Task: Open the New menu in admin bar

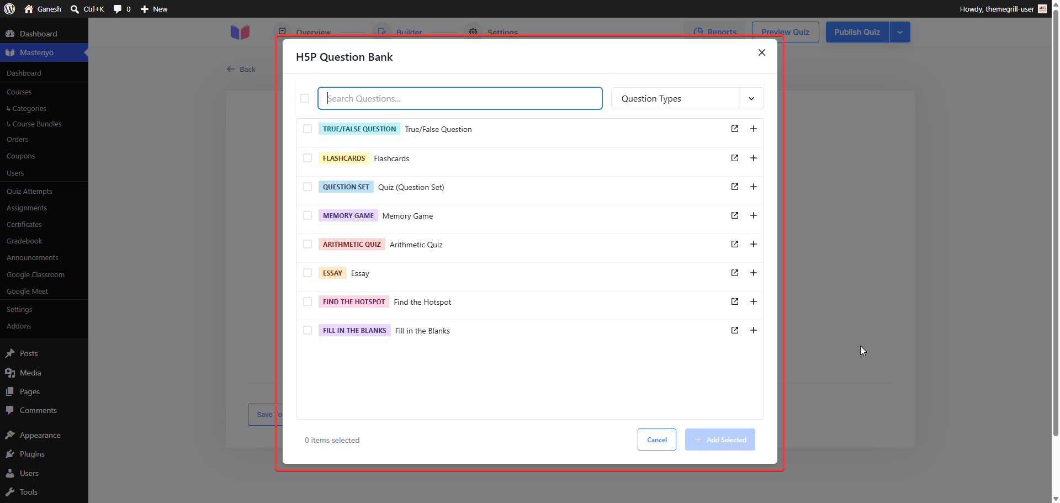Action: (x=154, y=9)
